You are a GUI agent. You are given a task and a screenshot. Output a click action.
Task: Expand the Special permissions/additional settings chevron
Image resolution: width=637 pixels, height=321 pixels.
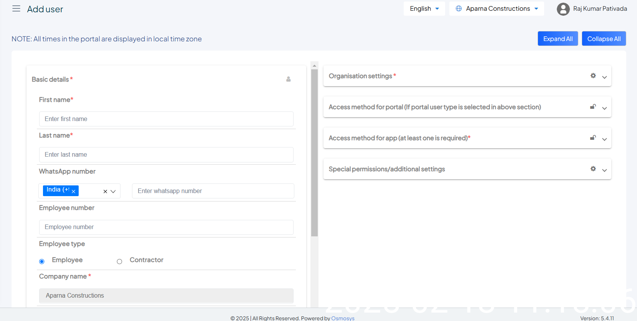click(x=604, y=170)
